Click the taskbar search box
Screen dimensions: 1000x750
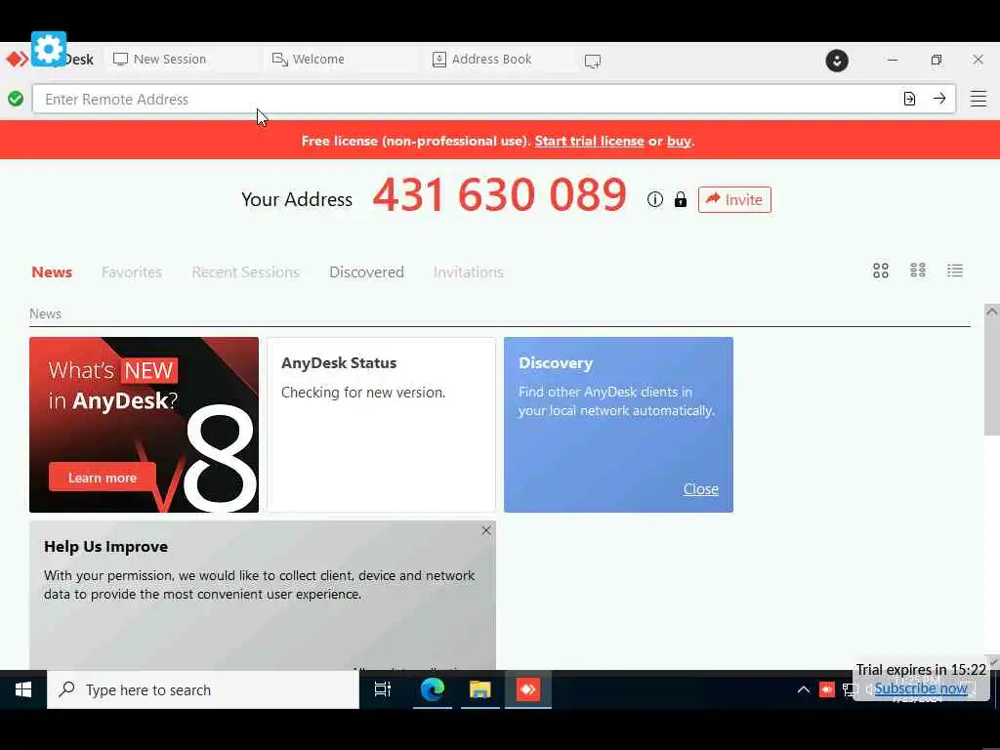pyautogui.click(x=203, y=690)
